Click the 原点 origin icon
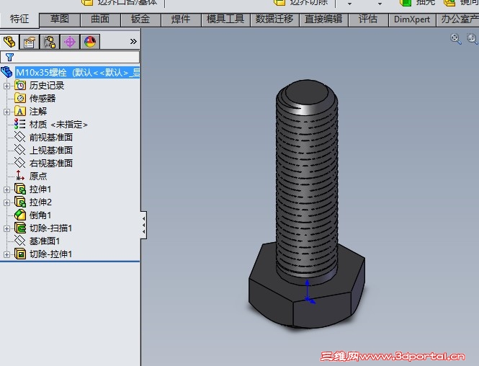Viewport: 479px width, 366px height. pos(20,176)
